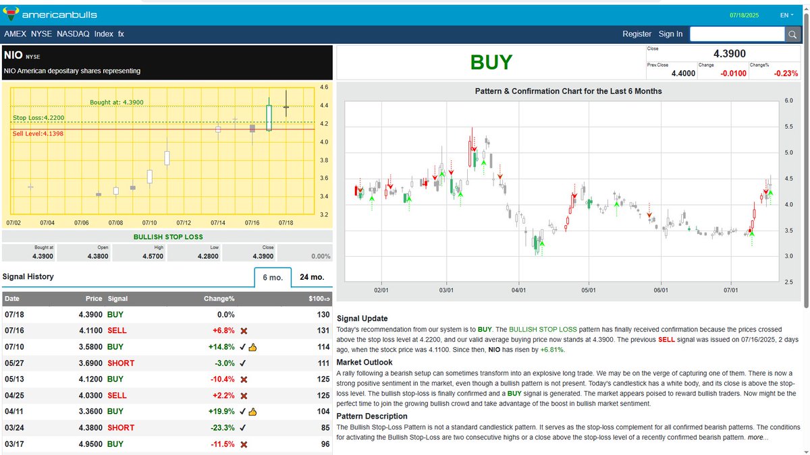This screenshot has height=455, width=810.
Task: Click the 07/18 date cell
Action: tap(14, 315)
